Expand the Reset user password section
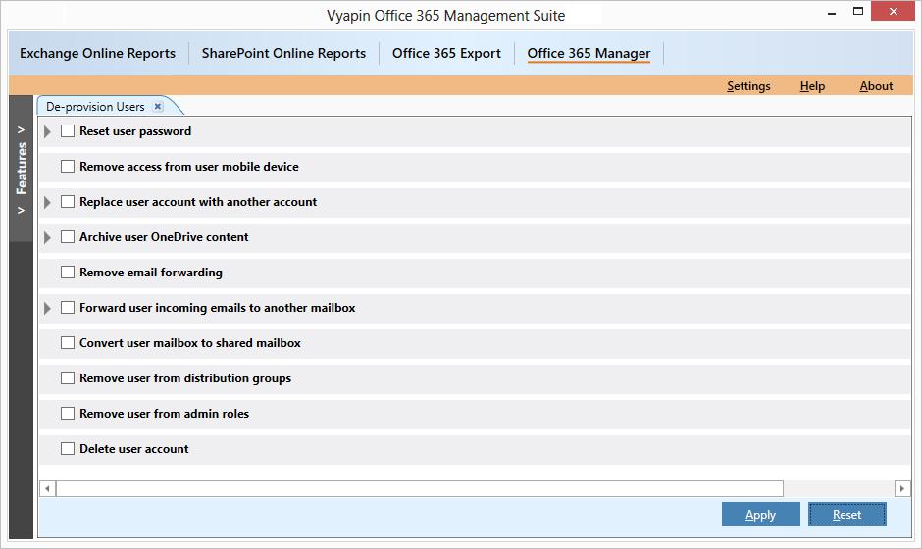This screenshot has height=549, width=922. click(x=48, y=131)
